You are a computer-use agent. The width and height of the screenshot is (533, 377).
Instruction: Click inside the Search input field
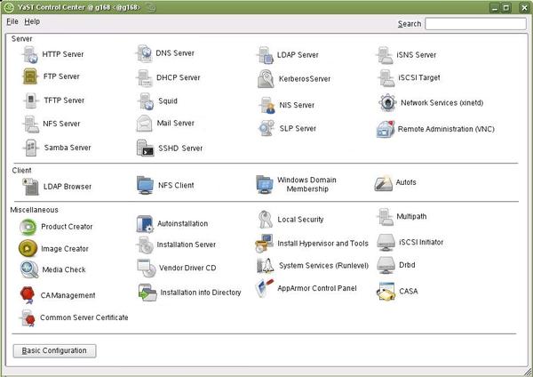(474, 24)
